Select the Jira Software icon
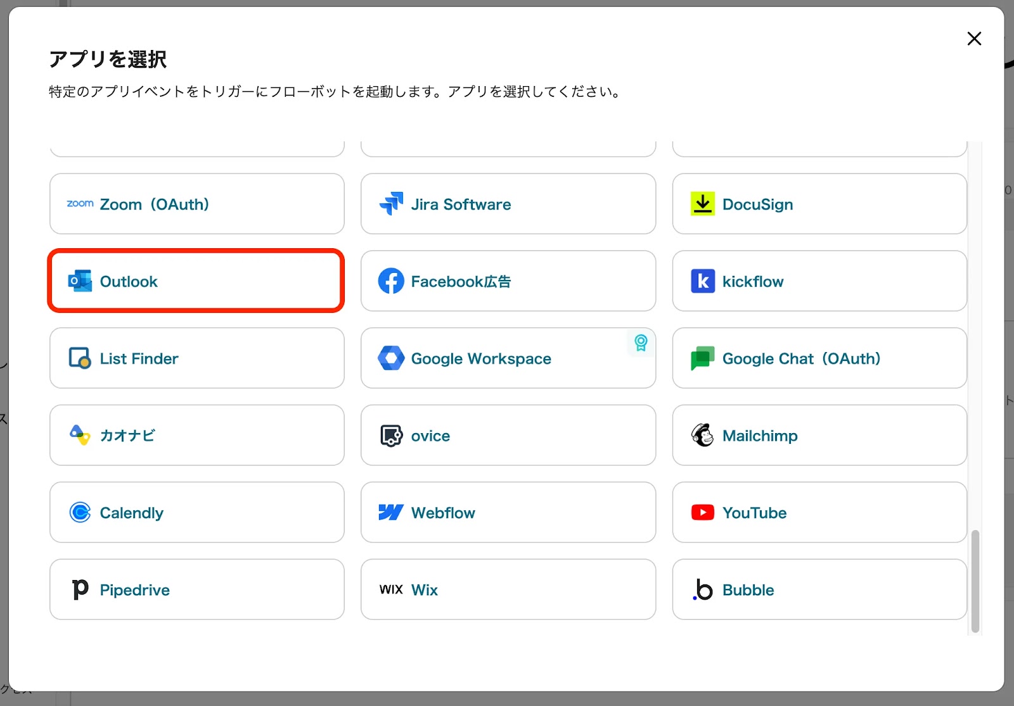Image resolution: width=1014 pixels, height=706 pixels. [x=391, y=204]
